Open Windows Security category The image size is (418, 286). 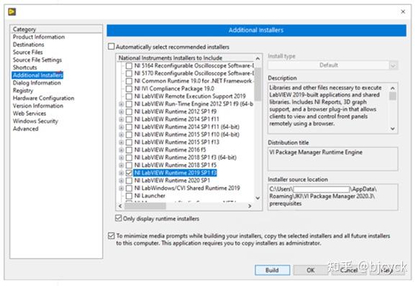pyautogui.click(x=35, y=121)
